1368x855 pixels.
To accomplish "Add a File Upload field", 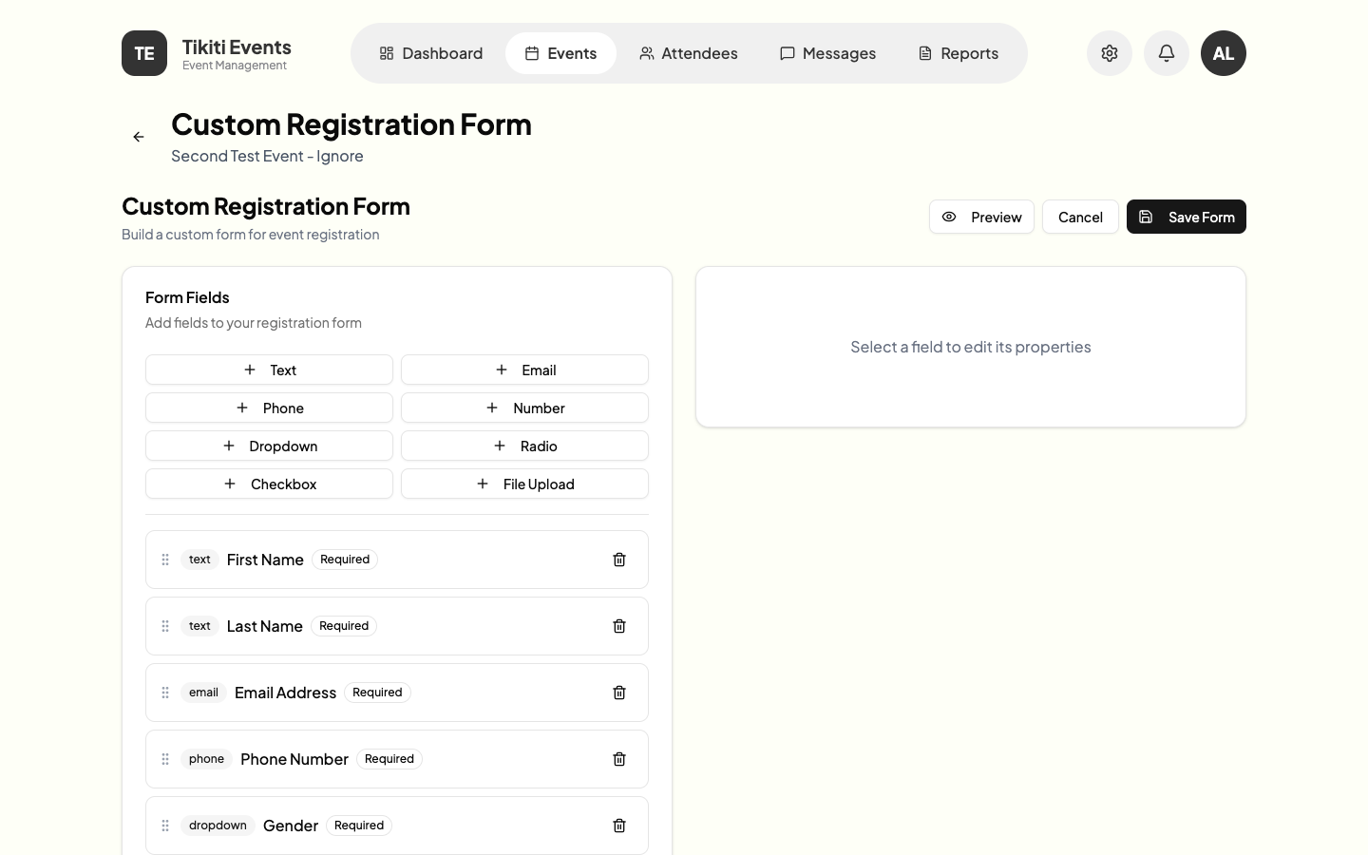I will (524, 484).
